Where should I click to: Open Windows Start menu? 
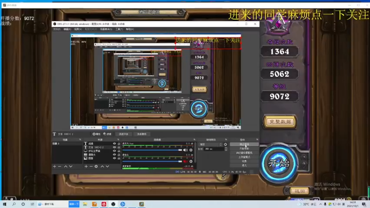(5, 204)
